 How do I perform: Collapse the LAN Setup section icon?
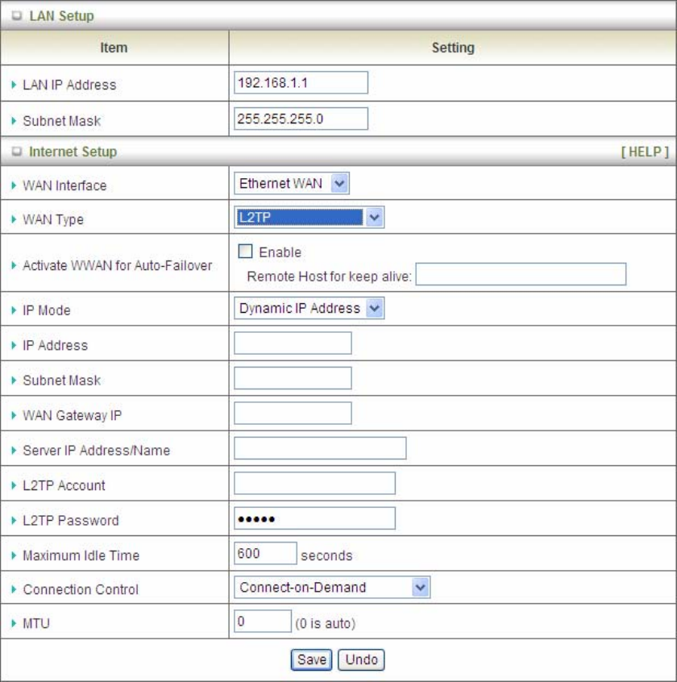pyautogui.click(x=18, y=16)
